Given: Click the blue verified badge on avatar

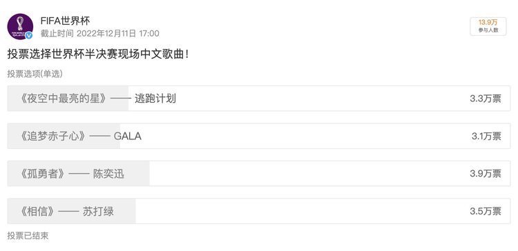Looking at the screenshot, I should click(x=29, y=35).
